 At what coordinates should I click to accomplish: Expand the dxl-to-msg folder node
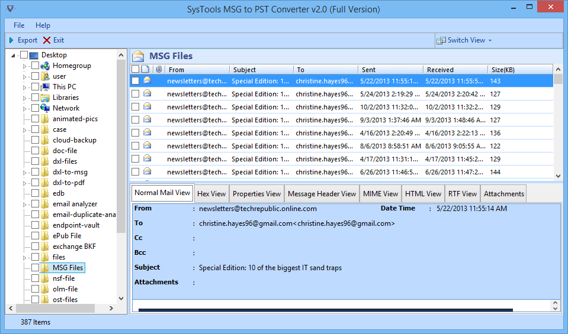coord(25,173)
